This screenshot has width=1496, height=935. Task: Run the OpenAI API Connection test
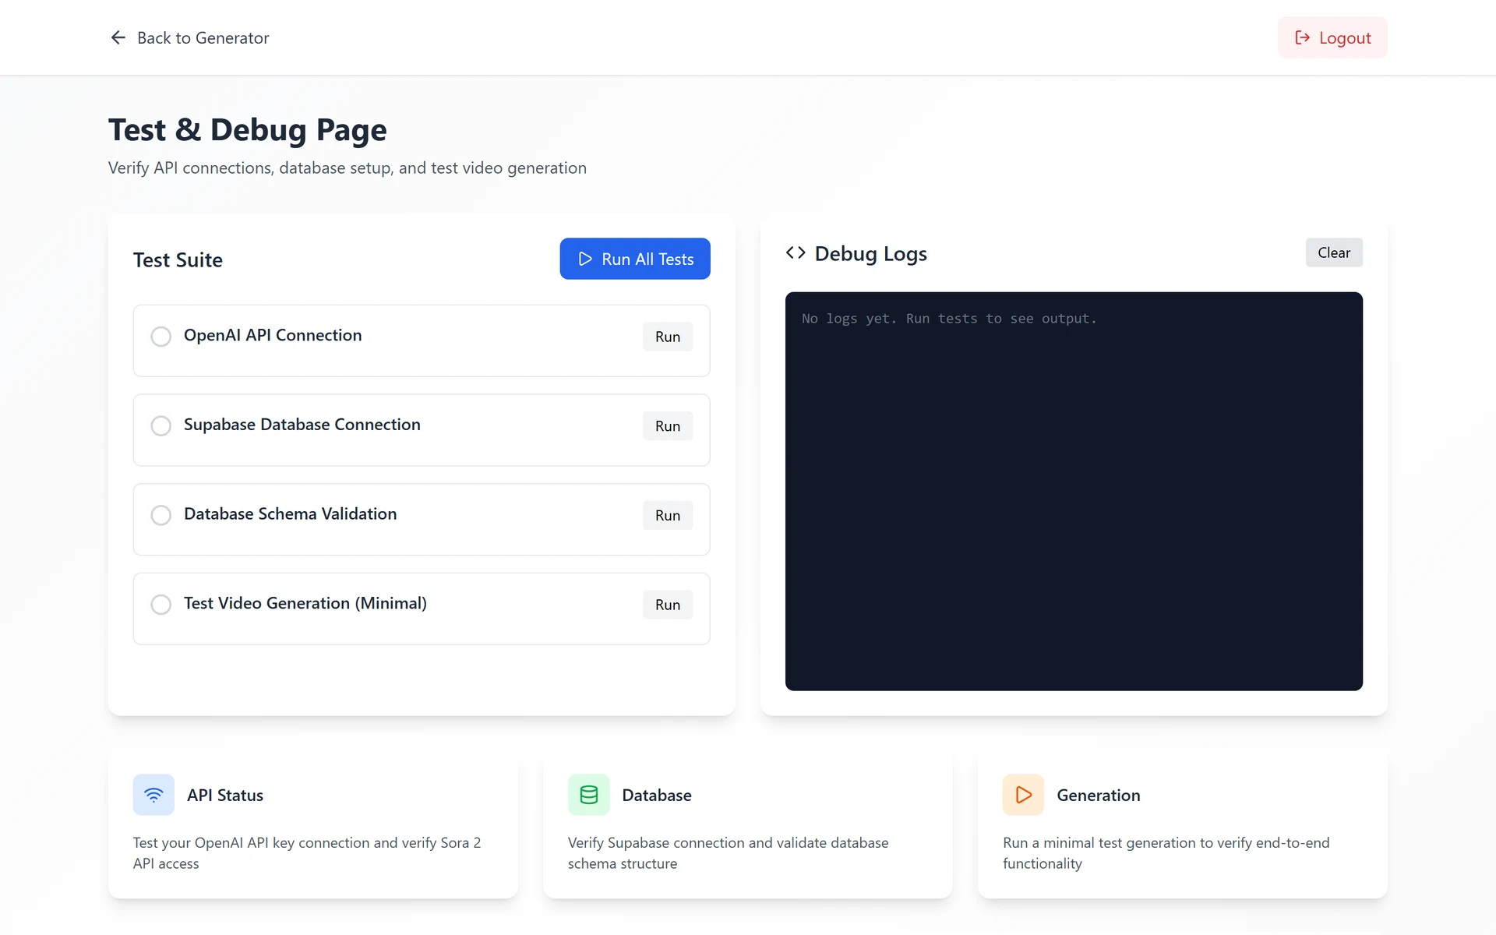click(x=668, y=337)
